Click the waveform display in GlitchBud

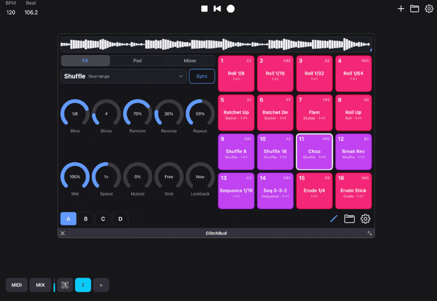[216, 44]
